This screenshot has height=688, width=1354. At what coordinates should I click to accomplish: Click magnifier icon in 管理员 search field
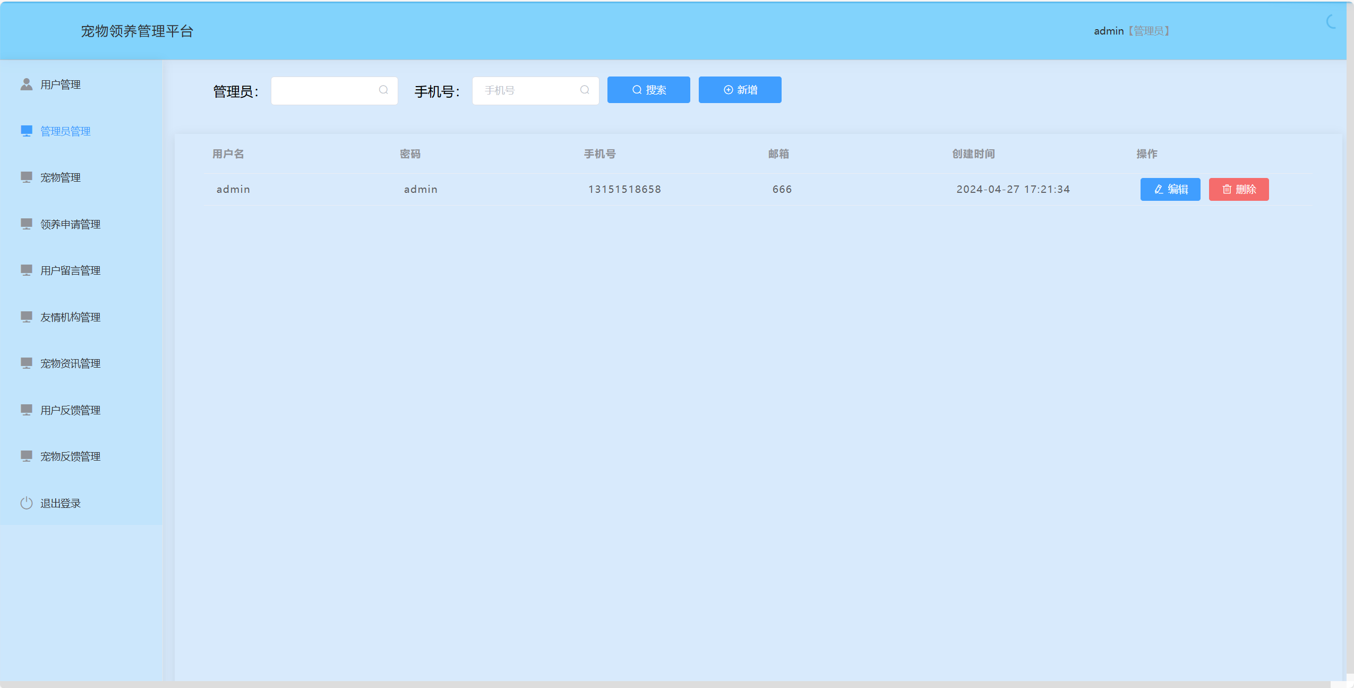tap(383, 90)
